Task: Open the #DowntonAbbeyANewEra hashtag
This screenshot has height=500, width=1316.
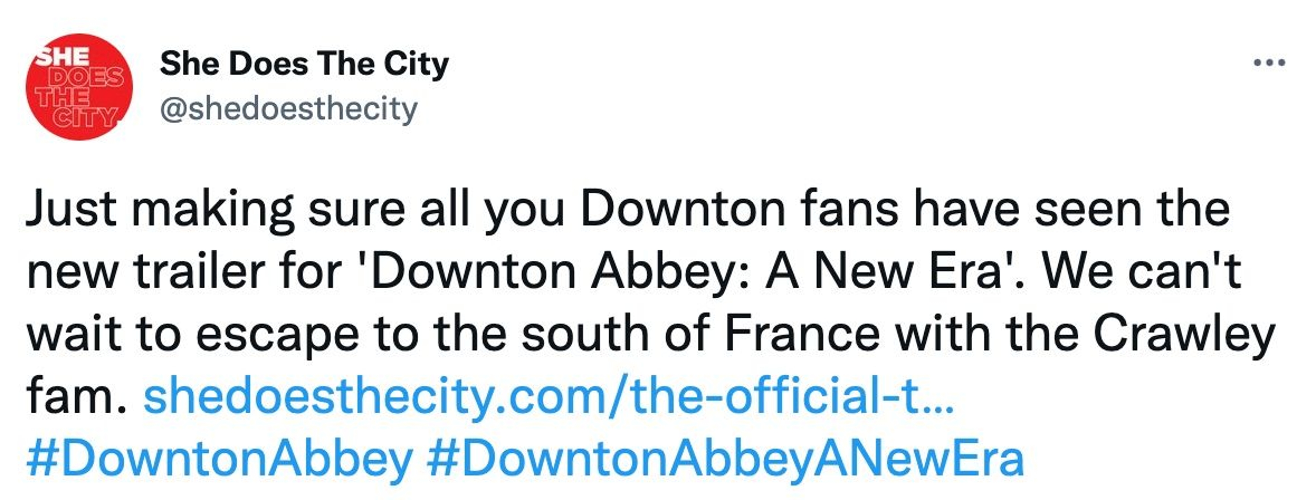Action: [x=725, y=458]
